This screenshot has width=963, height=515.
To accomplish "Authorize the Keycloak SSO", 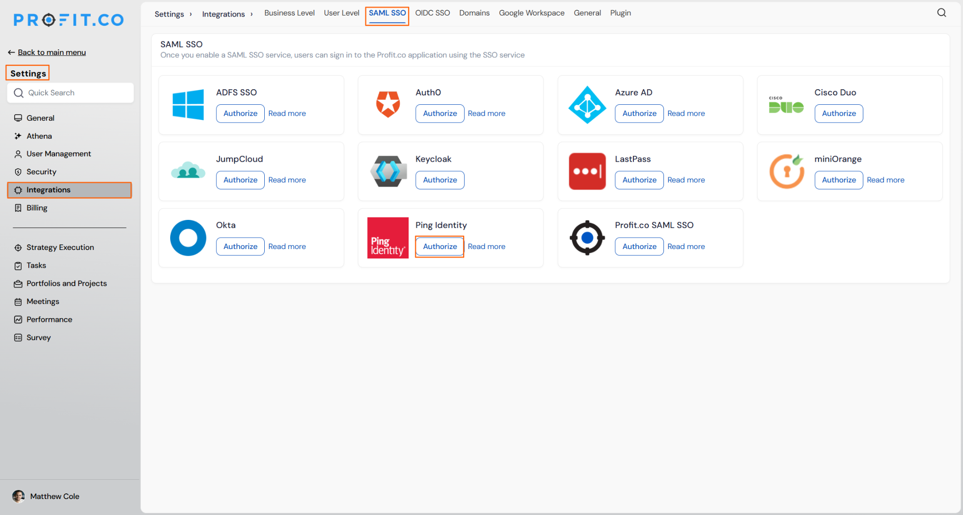I will [440, 180].
